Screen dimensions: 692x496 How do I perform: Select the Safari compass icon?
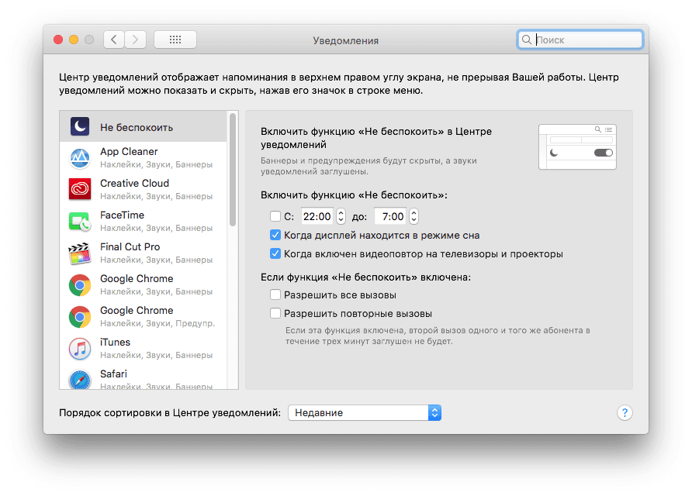point(80,380)
